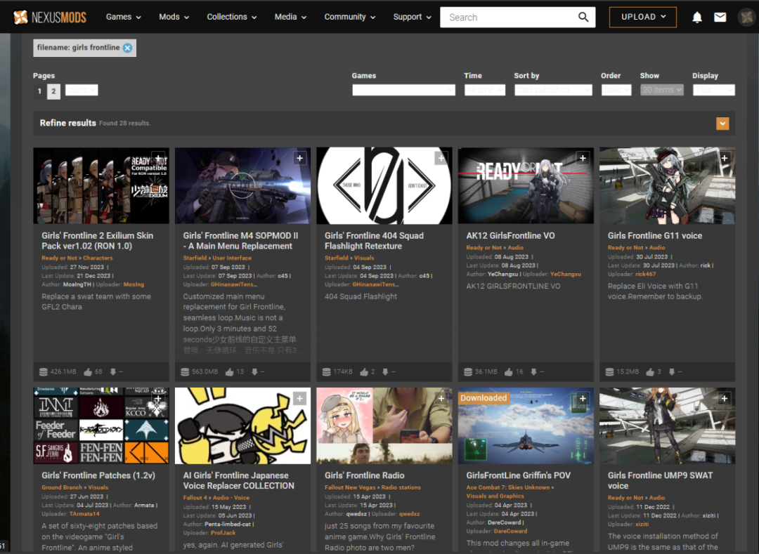This screenshot has width=759, height=554.
Task: Open the Community menu
Action: (x=349, y=17)
